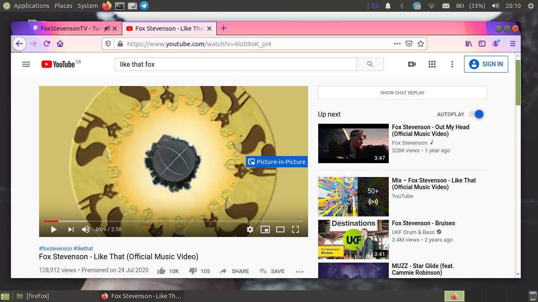Open more actions under the video
The width and height of the screenshot is (538, 302).
(x=300, y=271)
